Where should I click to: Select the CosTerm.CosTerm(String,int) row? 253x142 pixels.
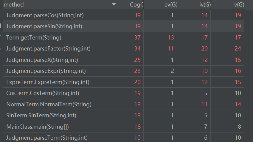[x=124, y=93]
